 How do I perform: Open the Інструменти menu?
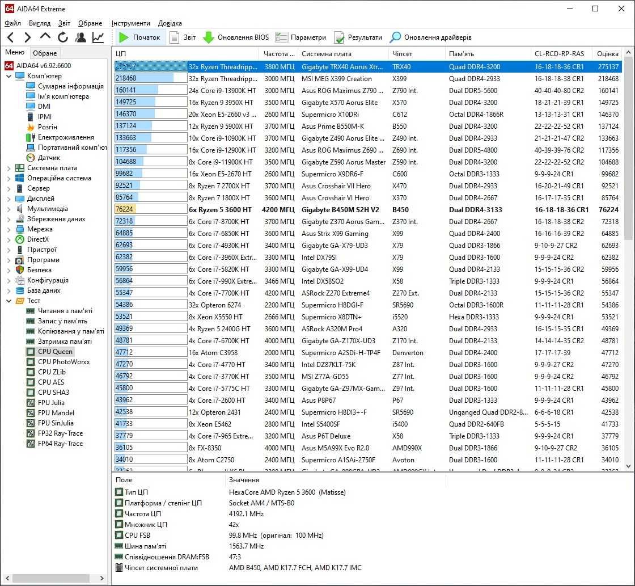pos(131,23)
